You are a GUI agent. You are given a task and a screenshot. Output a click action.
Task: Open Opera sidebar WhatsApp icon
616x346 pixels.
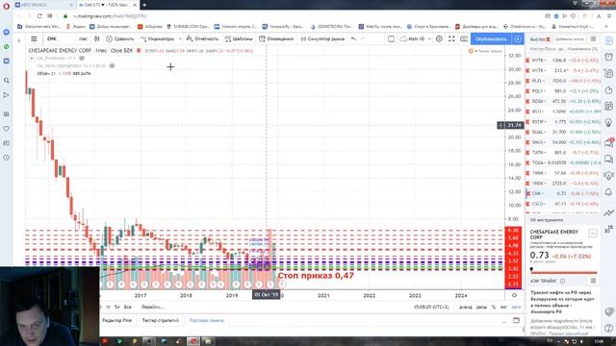point(7,47)
